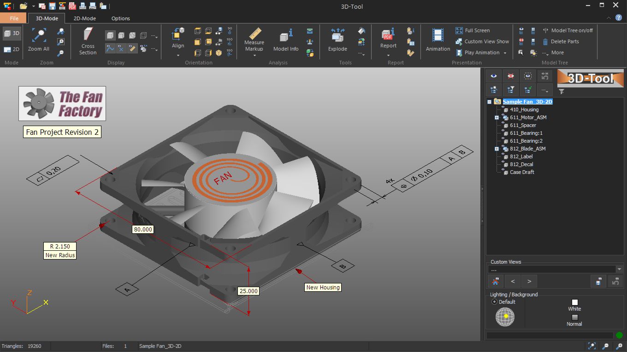Screen dimensions: 627x352
Task: Open the Animation tool
Action: [x=437, y=41]
